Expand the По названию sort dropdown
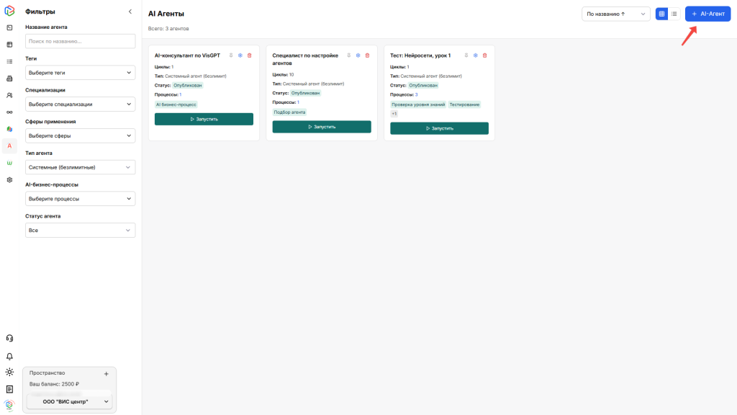737x415 pixels. [x=615, y=14]
